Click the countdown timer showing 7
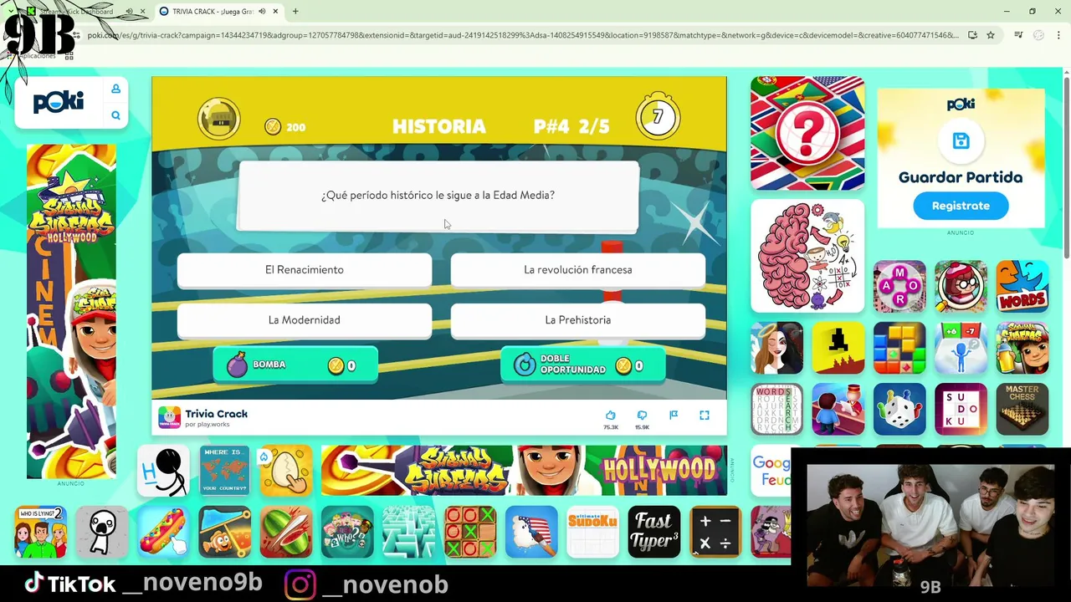This screenshot has height=602, width=1071. click(x=658, y=117)
